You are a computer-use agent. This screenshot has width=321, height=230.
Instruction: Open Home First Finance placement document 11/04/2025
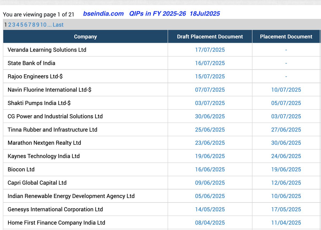286,223
